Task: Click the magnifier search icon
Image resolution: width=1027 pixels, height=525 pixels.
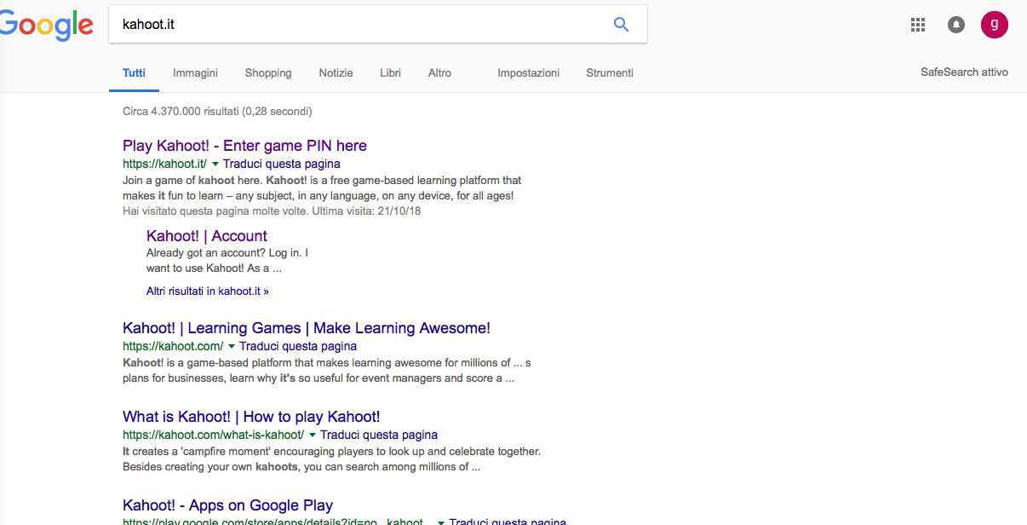Action: pos(622,25)
